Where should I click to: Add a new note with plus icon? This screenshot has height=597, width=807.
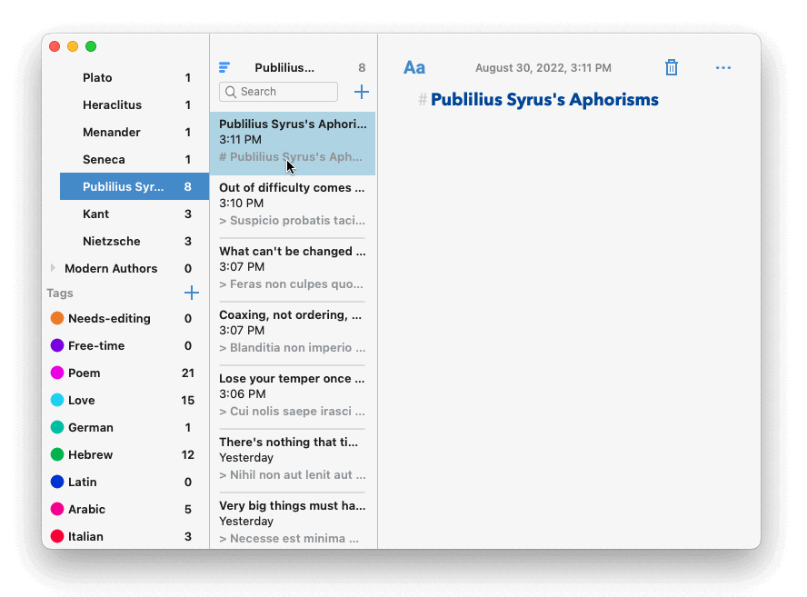tap(362, 92)
